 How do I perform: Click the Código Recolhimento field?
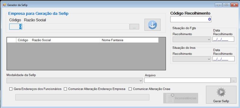pyautogui.click(x=191, y=19)
